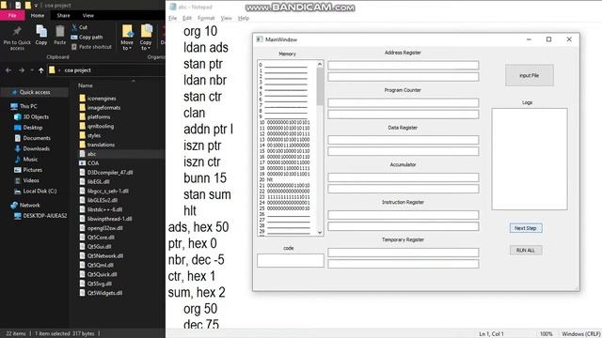Click the Logs text area
This screenshot has height=338, width=602.
coord(530,159)
